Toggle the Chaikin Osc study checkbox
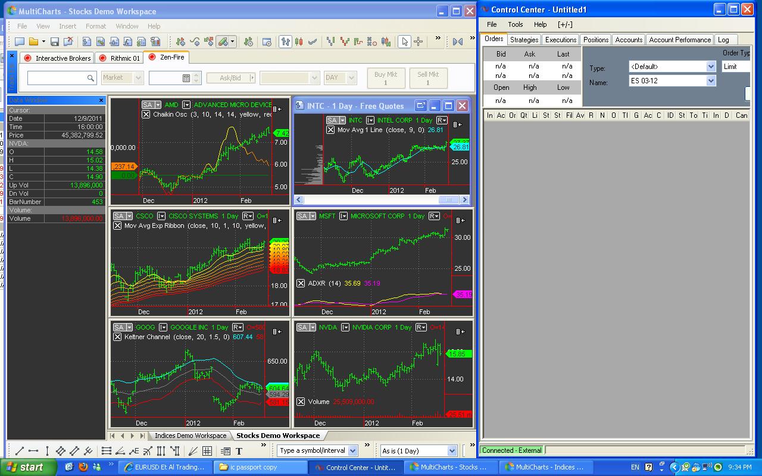The width and height of the screenshot is (762, 476). [x=146, y=114]
